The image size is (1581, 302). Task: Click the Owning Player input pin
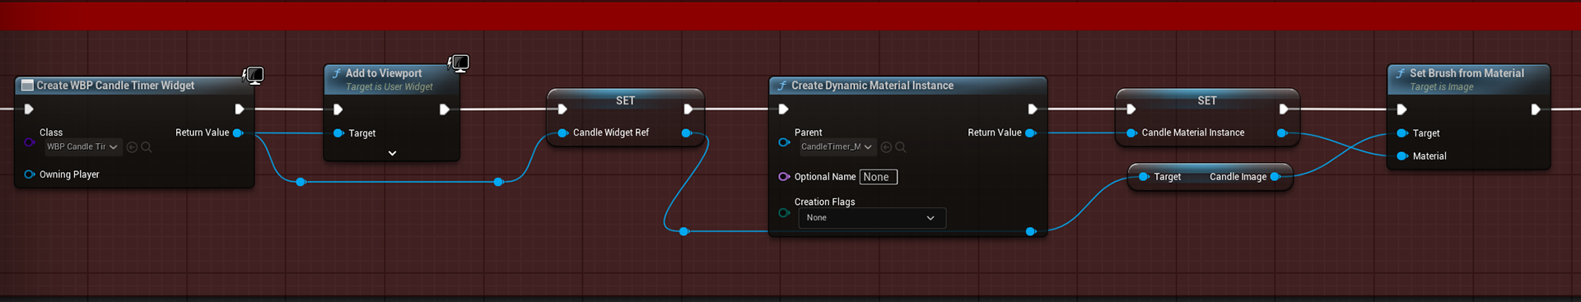30,174
